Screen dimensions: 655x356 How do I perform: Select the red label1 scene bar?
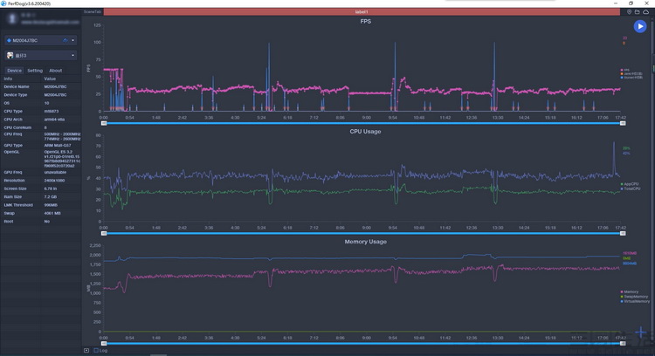[362, 12]
